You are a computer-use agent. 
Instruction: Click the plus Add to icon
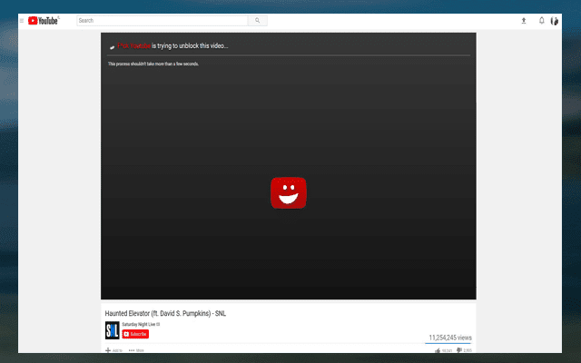click(x=108, y=349)
